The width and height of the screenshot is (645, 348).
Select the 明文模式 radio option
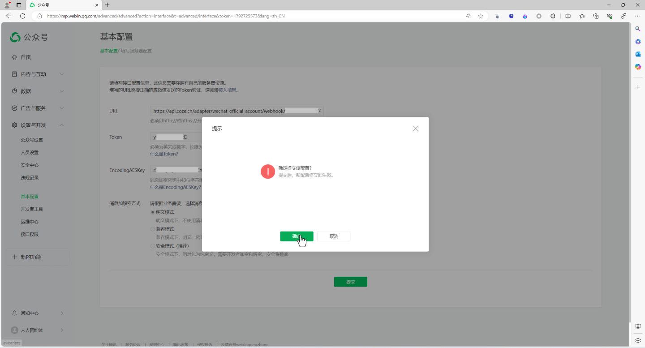pos(153,212)
